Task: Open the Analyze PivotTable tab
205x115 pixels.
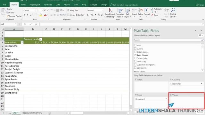Action: pyautogui.click(x=94, y=5)
